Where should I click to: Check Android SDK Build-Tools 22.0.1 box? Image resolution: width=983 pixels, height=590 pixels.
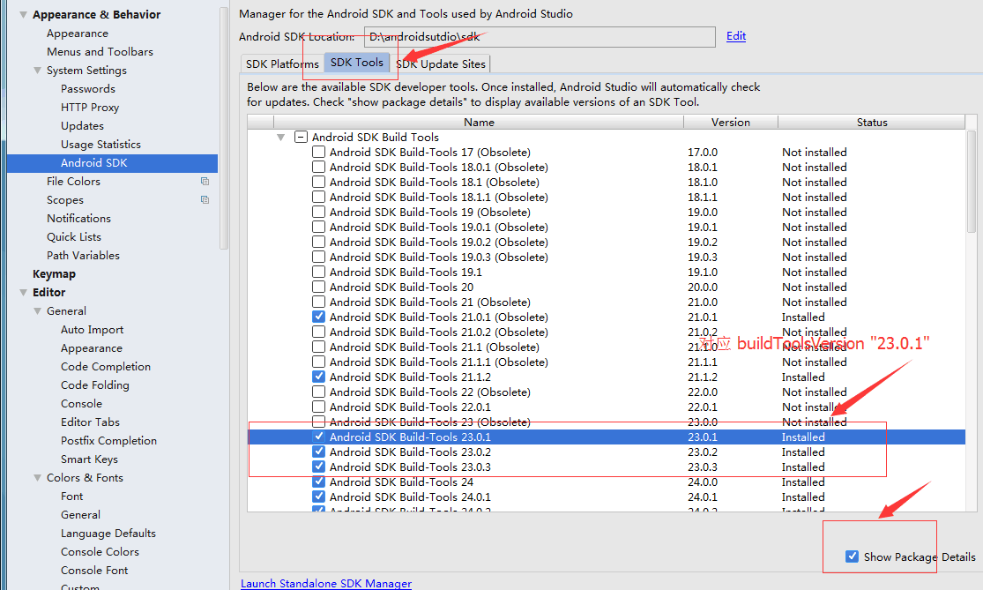(318, 407)
